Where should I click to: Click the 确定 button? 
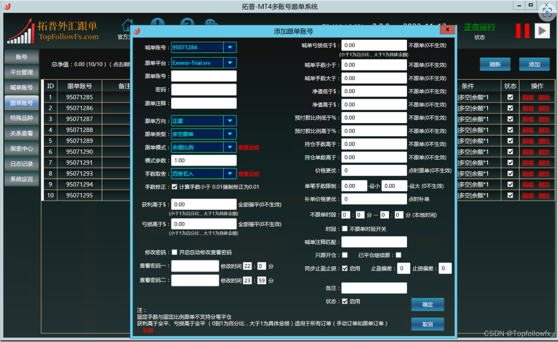428,304
